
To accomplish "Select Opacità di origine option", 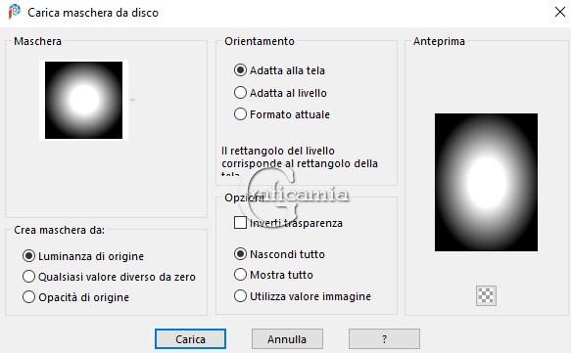I will coord(75,297).
